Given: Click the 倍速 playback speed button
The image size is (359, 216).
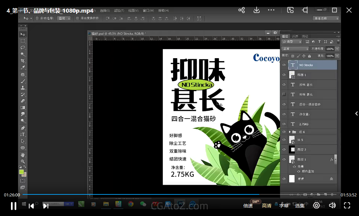Looking at the screenshot, I should click(x=248, y=206).
